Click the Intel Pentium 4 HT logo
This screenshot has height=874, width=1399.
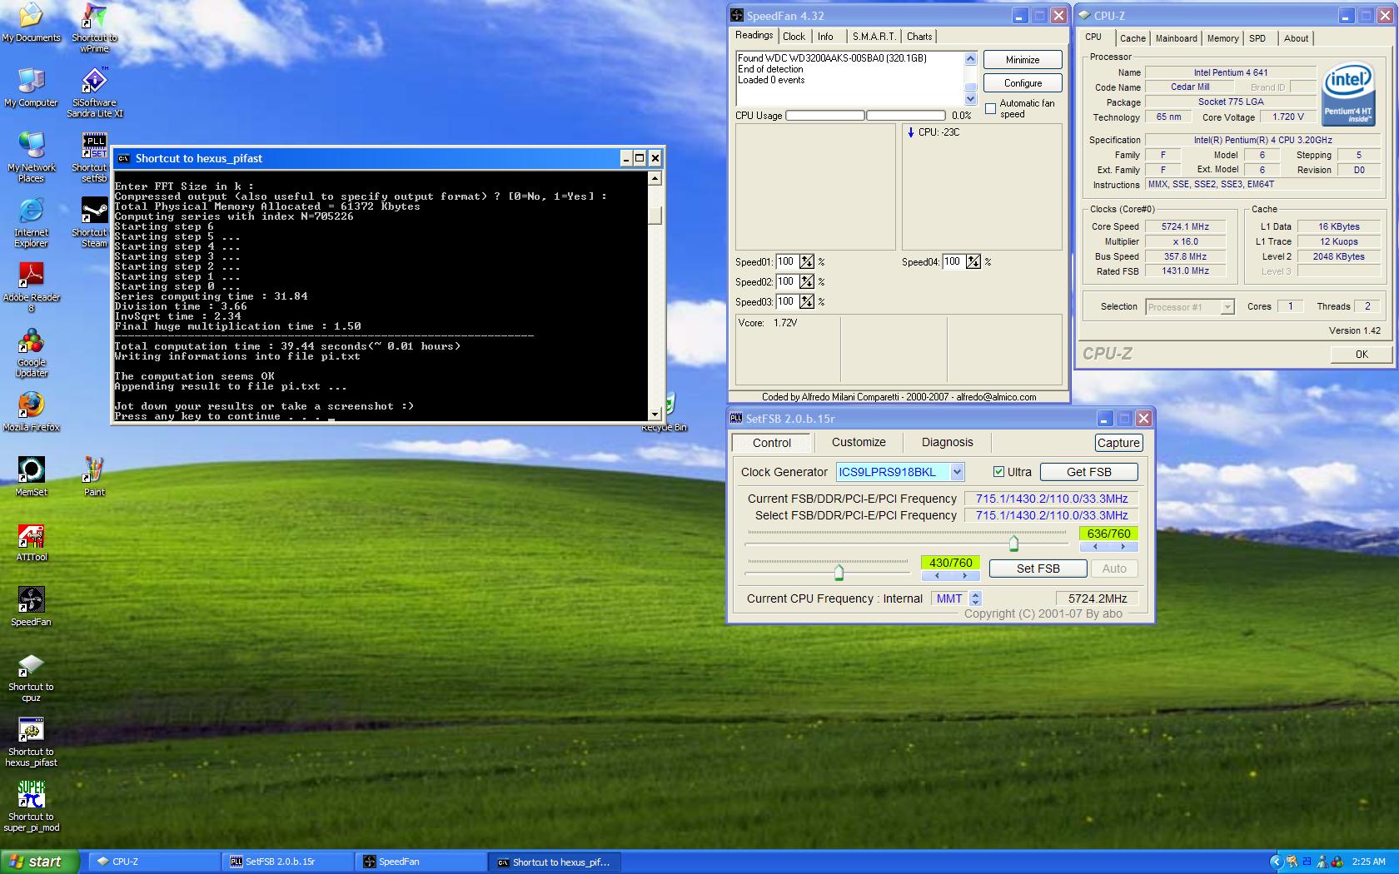(1347, 96)
